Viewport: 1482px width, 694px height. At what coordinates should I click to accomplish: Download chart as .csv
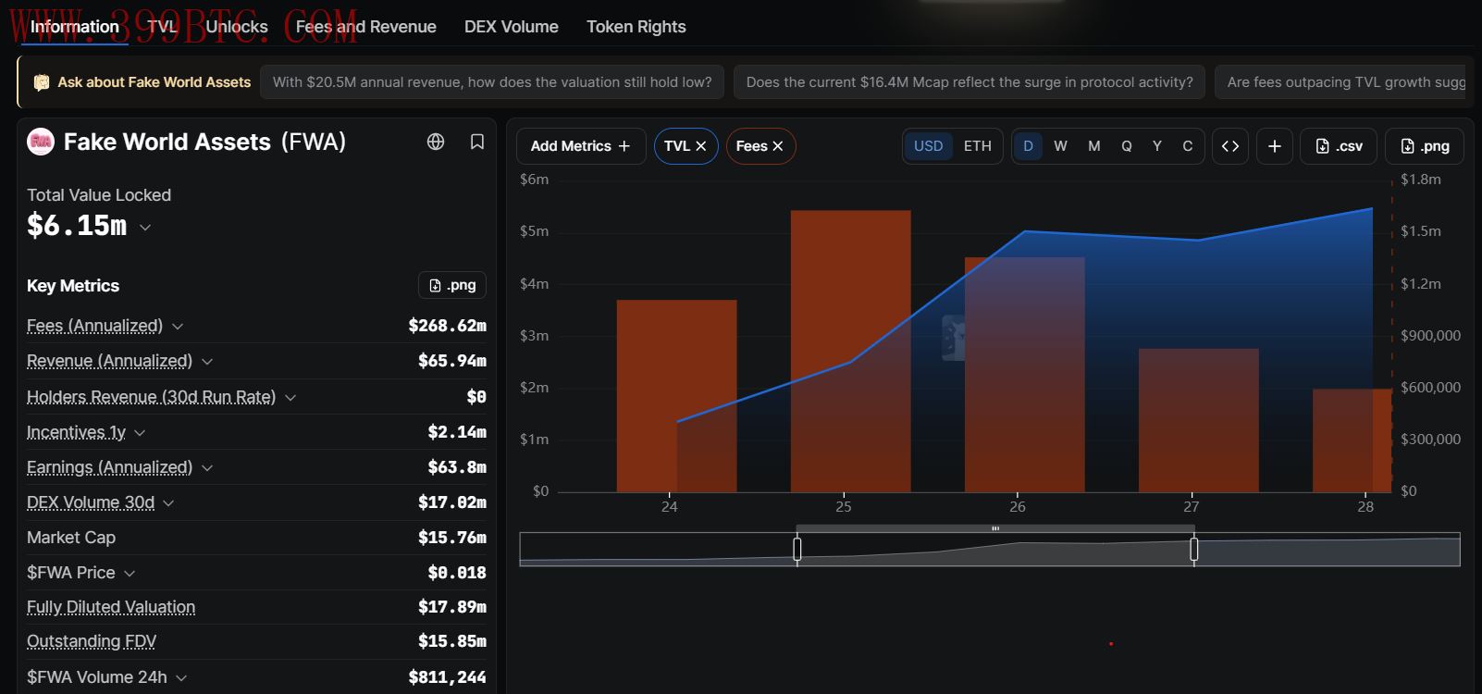point(1339,146)
